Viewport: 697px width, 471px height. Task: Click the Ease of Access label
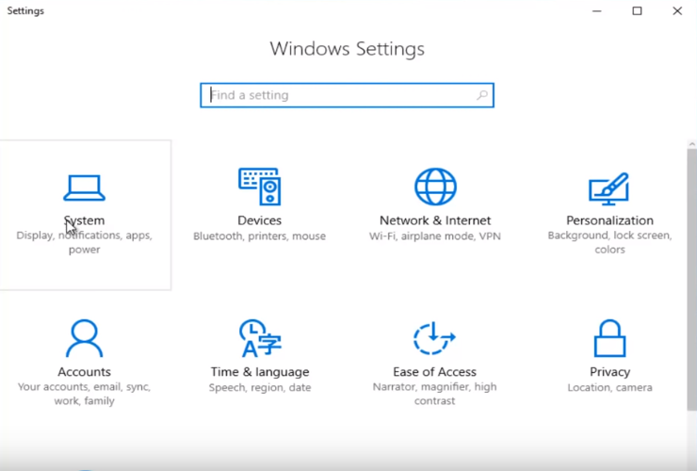(434, 372)
